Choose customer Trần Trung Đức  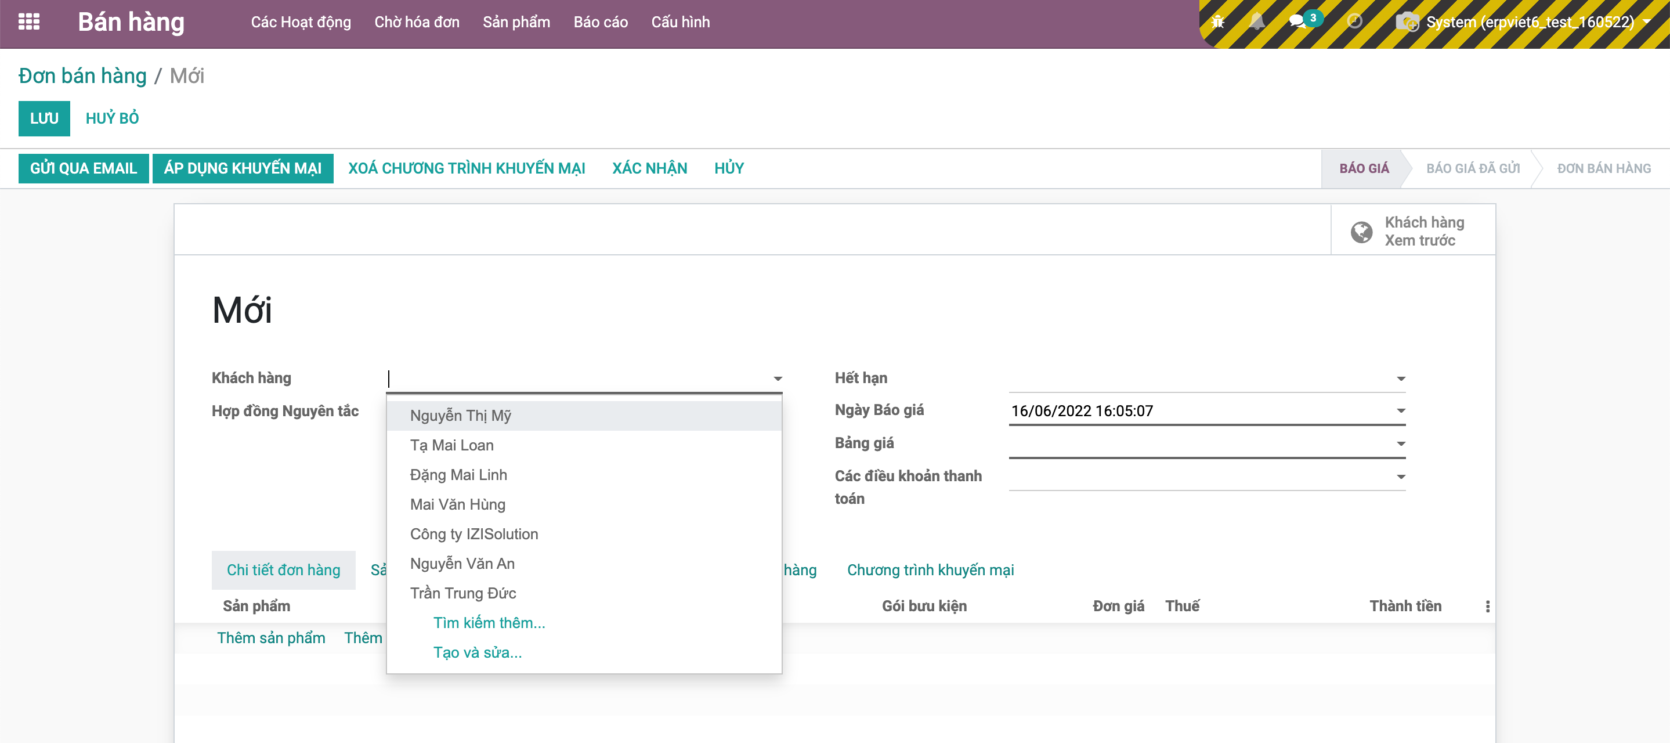point(584,593)
